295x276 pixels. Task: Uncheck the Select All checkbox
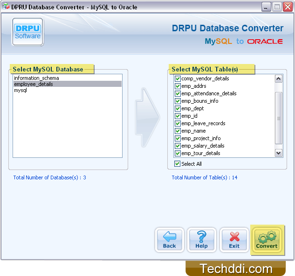177,164
